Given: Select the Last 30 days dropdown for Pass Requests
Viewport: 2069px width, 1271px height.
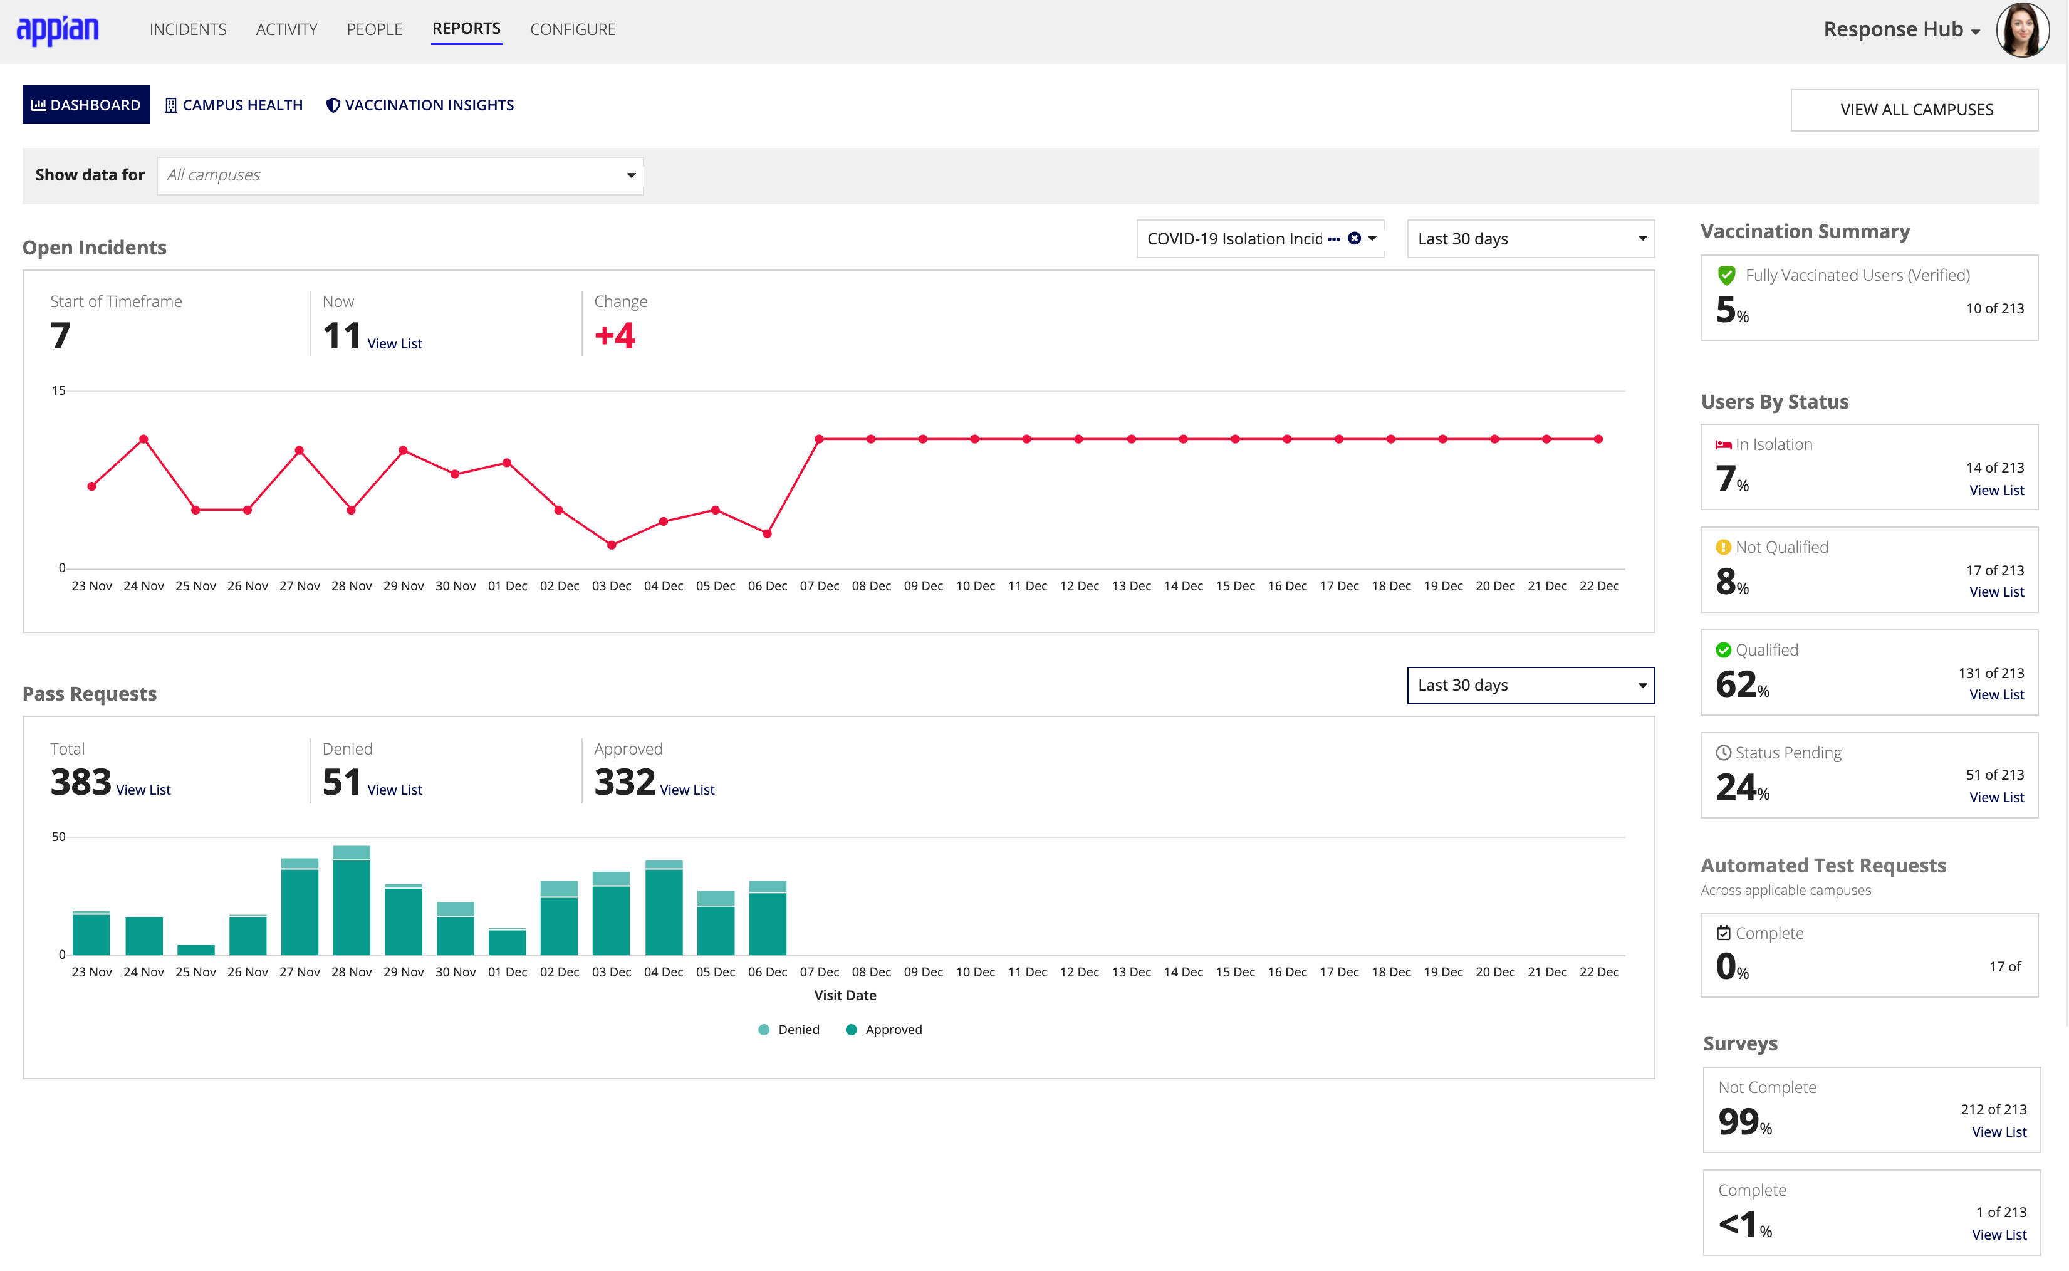Looking at the screenshot, I should (1528, 684).
